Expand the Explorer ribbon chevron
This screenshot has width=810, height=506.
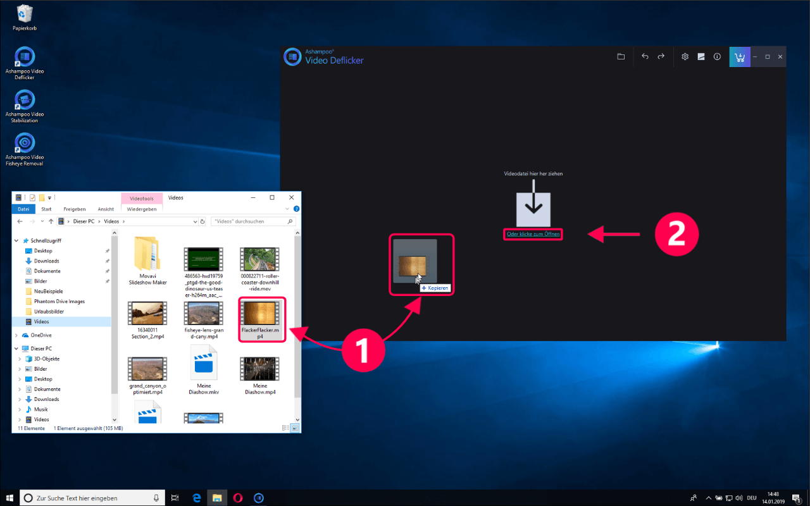289,209
